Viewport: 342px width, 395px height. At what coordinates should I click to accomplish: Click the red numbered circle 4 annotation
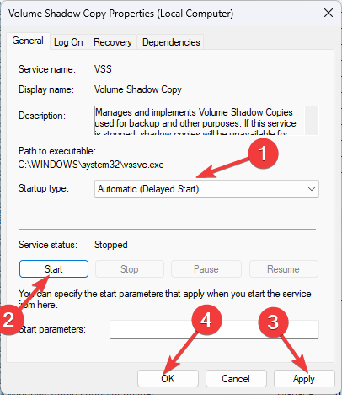tap(206, 320)
